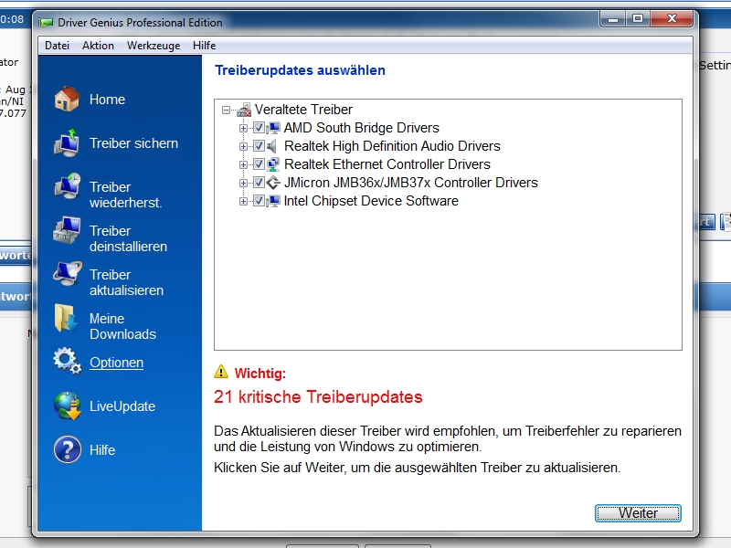Image resolution: width=731 pixels, height=548 pixels.
Task: Open LiveUpdate text in sidebar
Action: (x=122, y=406)
